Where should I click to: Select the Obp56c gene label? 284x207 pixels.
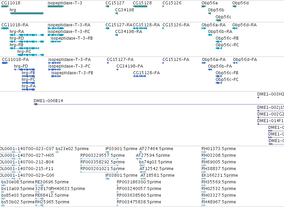pyautogui.click(x=223, y=17)
